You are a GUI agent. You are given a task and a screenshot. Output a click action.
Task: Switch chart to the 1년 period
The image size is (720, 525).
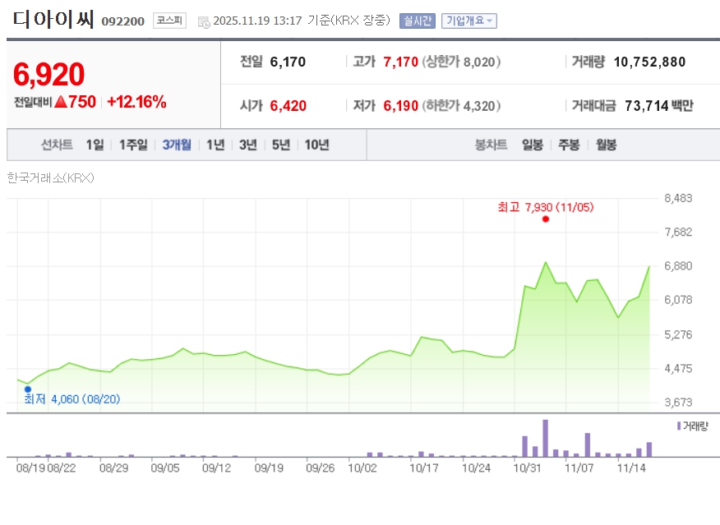tap(215, 145)
